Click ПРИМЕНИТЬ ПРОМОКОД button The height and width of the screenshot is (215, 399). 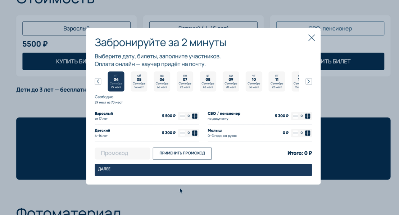point(182,153)
